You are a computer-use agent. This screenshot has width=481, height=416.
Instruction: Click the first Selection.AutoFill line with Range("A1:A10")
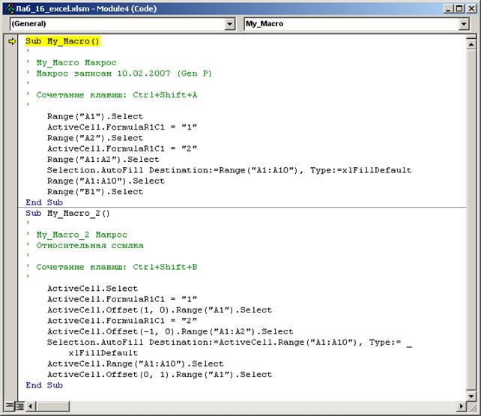click(x=229, y=170)
